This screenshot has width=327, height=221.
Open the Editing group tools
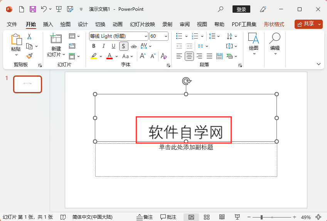[275, 44]
